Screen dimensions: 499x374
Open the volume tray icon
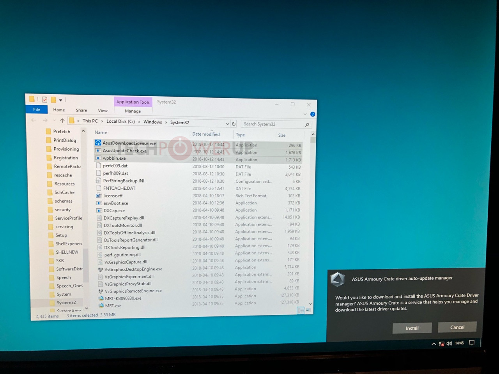(x=449, y=343)
